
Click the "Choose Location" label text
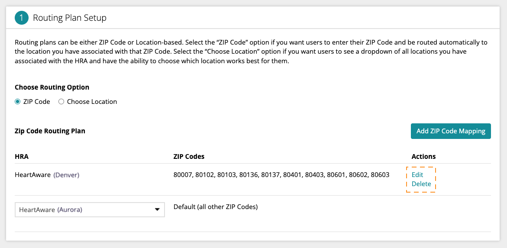coord(92,102)
